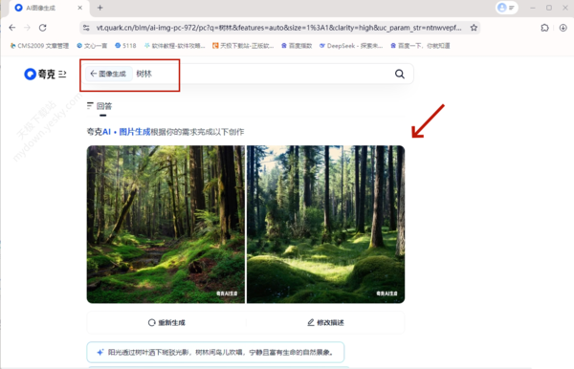Click 重新生成 to regenerate images

coord(166,322)
